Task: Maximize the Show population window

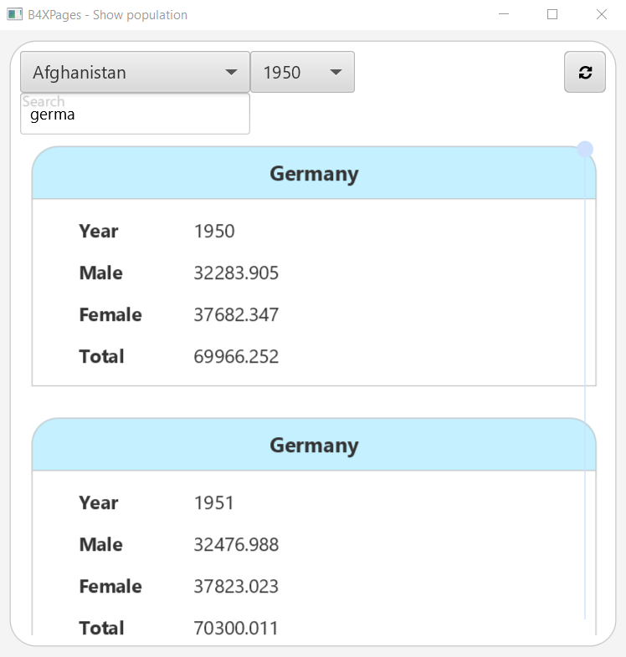Action: [x=552, y=14]
